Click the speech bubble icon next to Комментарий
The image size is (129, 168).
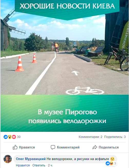[53, 147]
